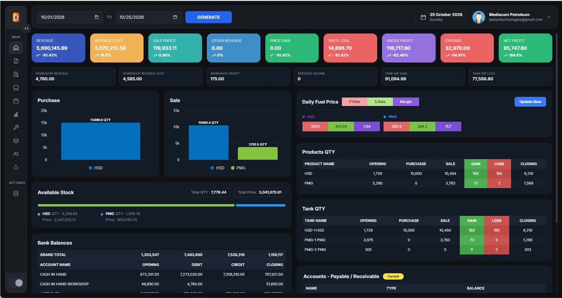Open the Revenue card
Image resolution: width=562 pixels, height=298 pixels.
58,48
